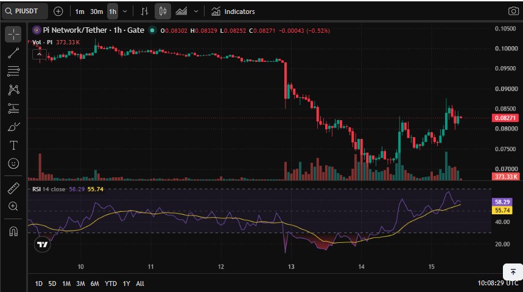Select the 30m timeframe
Screen dimensions: 523x292
tap(96, 12)
